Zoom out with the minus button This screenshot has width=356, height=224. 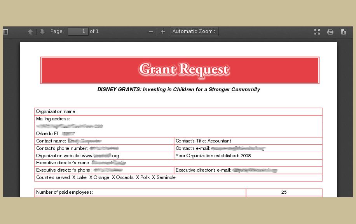click(151, 32)
